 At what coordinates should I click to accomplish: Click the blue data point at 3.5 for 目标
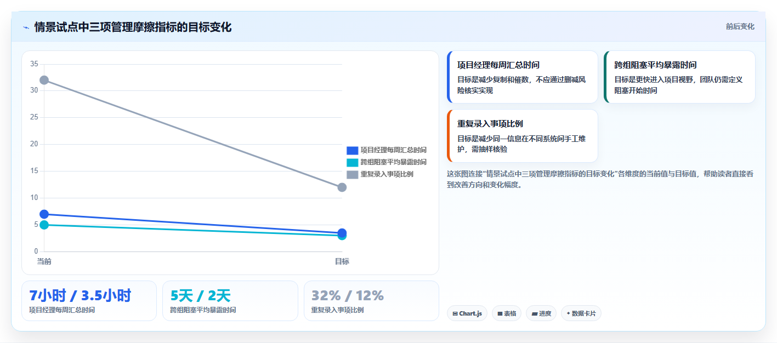point(342,233)
